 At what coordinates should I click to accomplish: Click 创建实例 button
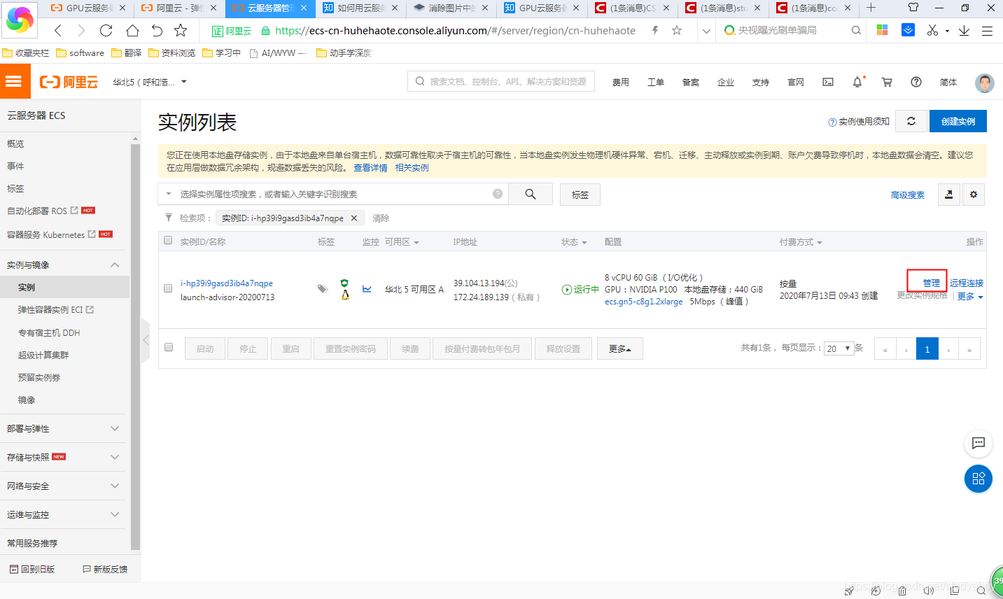click(x=958, y=121)
